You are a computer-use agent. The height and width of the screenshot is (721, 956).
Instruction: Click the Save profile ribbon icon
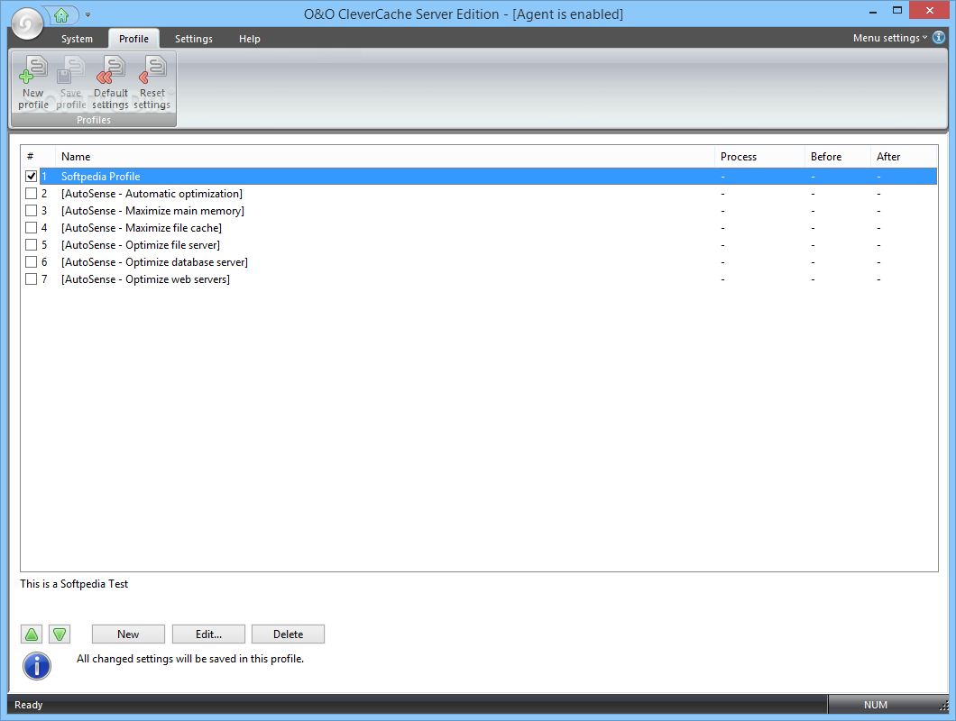pos(70,82)
